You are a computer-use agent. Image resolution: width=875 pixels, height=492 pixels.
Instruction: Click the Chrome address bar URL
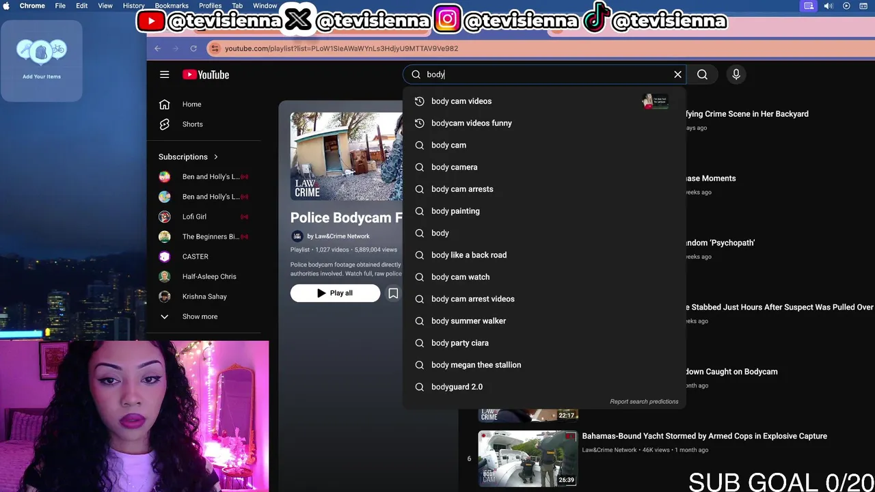[x=342, y=49]
